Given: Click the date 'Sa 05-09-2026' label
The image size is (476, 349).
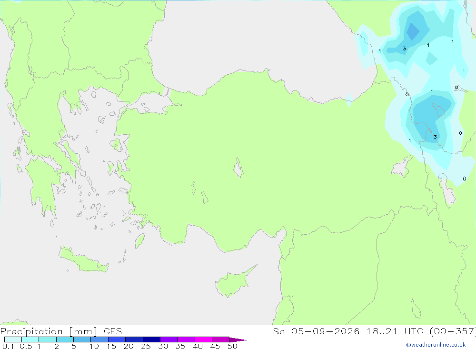Looking at the screenshot, I should [x=316, y=331].
